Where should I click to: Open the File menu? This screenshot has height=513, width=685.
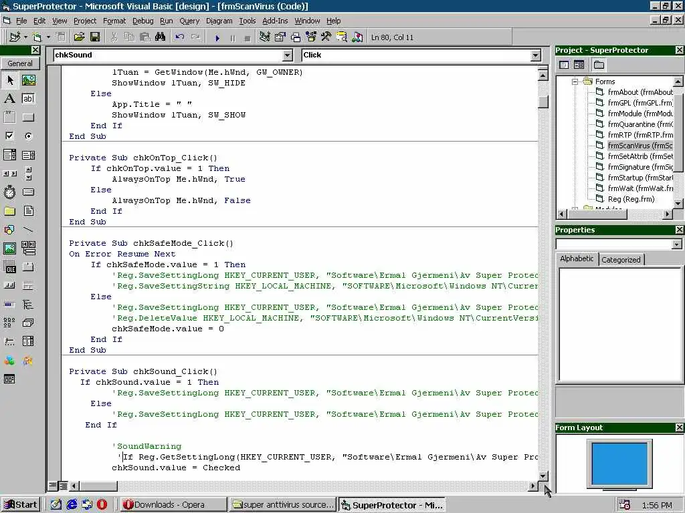tap(21, 21)
